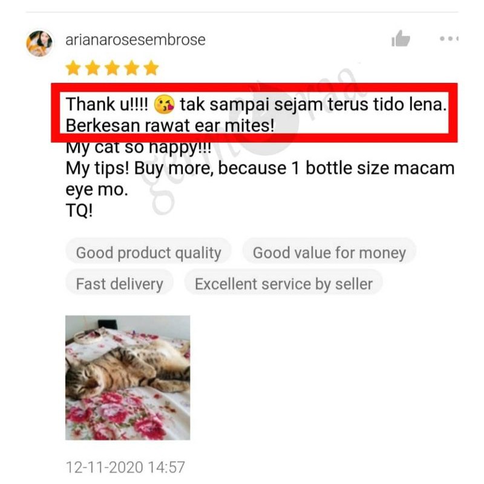Click the review date 12-11-2020 14:57
The height and width of the screenshot is (484, 484).
point(125,467)
